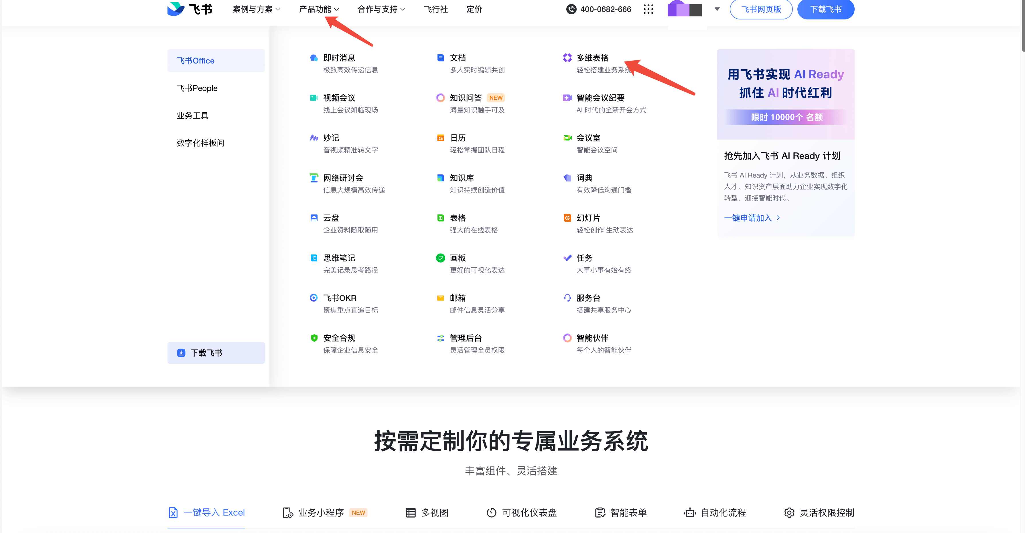
Task: Switch to the 可视化仪表盘 tab
Action: point(522,513)
